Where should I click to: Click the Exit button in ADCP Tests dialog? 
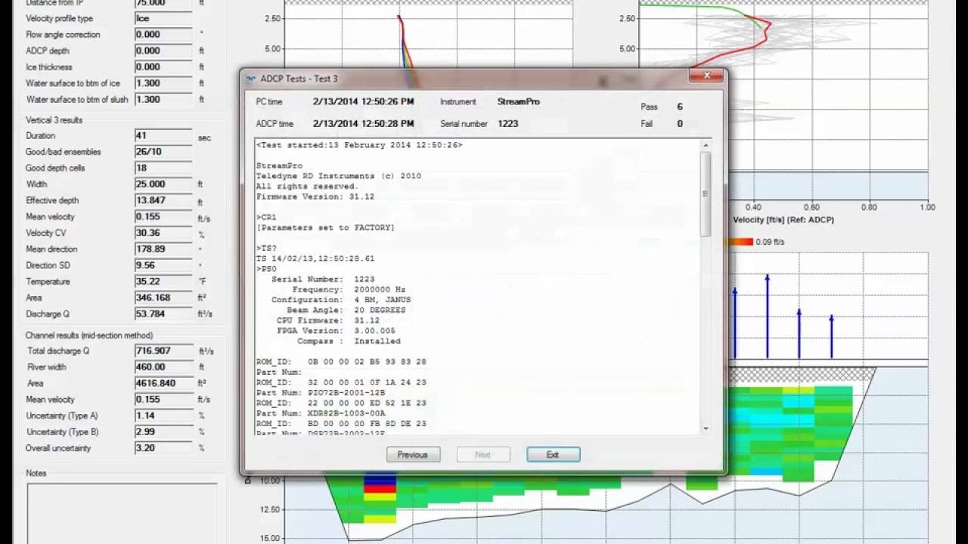pos(553,455)
